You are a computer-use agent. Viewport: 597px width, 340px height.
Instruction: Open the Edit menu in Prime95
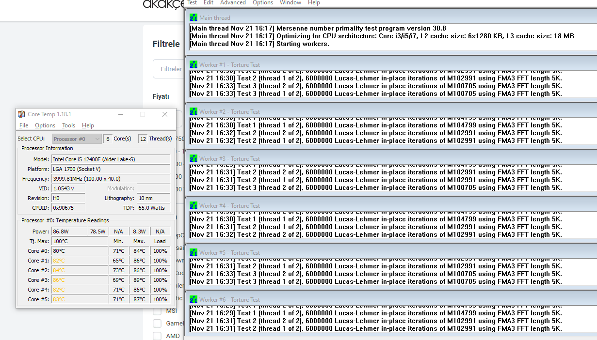(209, 2)
